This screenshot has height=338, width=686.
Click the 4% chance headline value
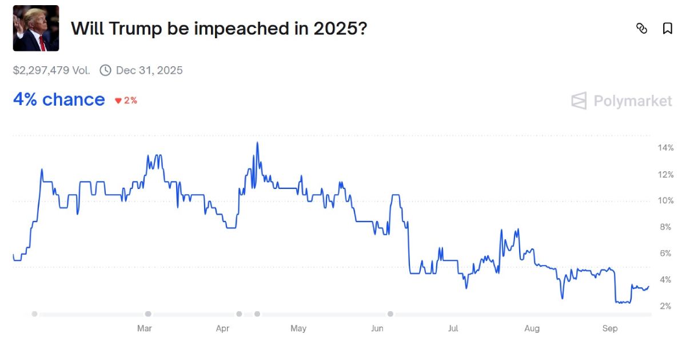(x=59, y=100)
